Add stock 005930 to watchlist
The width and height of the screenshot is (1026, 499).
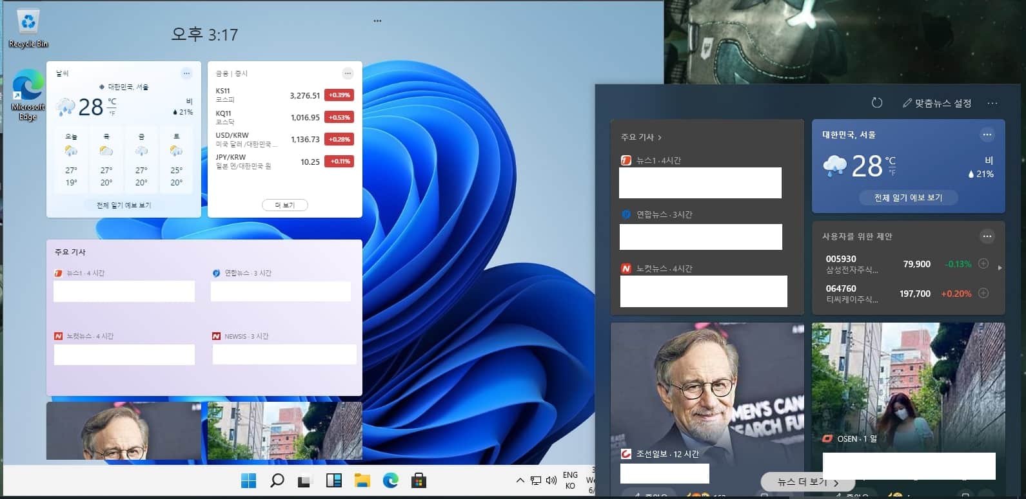tap(983, 263)
